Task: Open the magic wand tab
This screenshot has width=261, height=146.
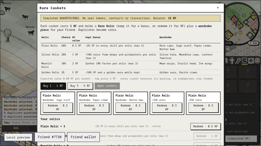Action: click(238, 61)
